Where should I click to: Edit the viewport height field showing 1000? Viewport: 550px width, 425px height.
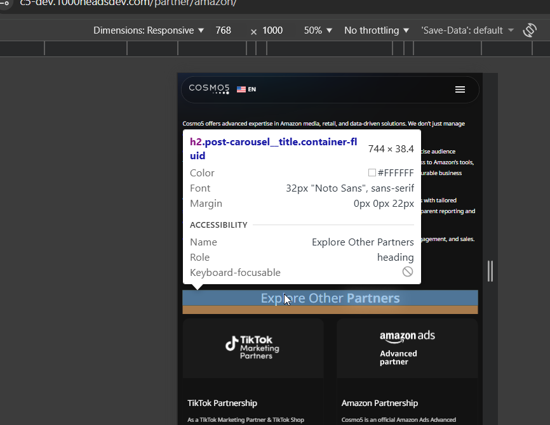[272, 30]
